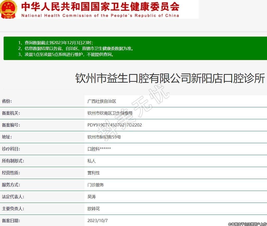Click the 经营性质 value 营利性
This screenshot has height=226, width=267.
pyautogui.click(x=94, y=173)
